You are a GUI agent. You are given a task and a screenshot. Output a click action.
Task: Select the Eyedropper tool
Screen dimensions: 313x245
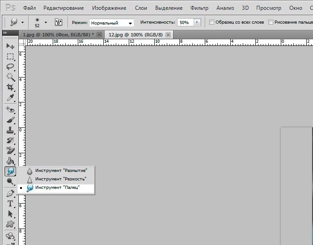[x=10, y=98]
